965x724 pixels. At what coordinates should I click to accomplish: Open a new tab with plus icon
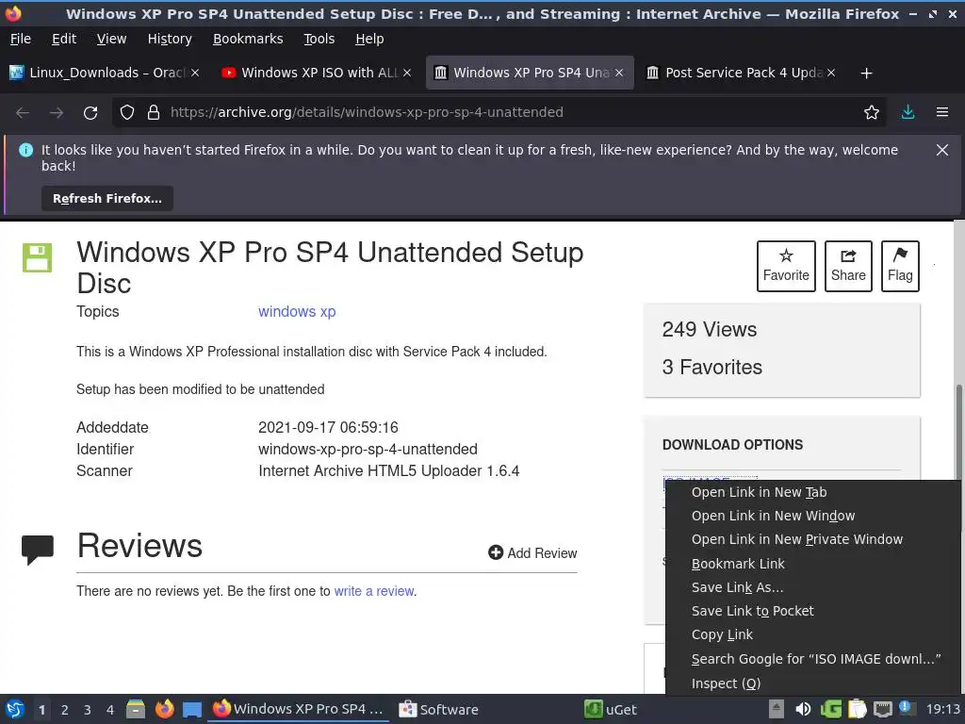[x=867, y=74]
